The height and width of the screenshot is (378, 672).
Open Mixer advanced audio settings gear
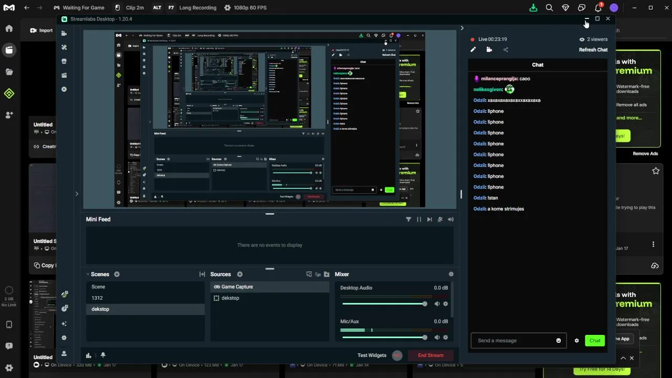tap(451, 274)
